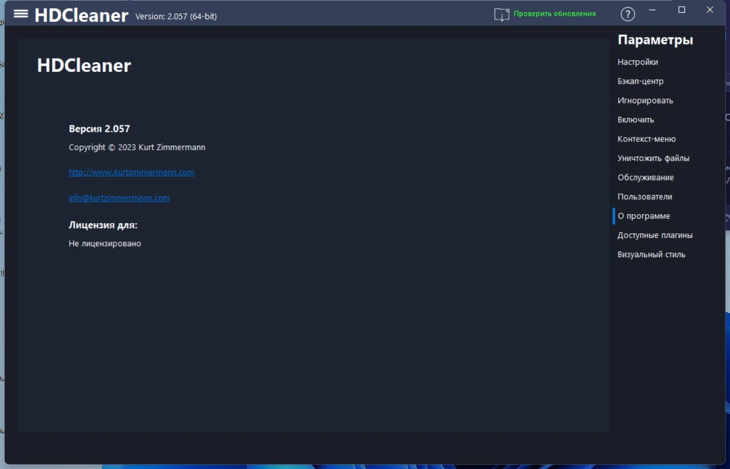The width and height of the screenshot is (730, 469).
Task: Open Бэкап-центр section
Action: click(x=641, y=82)
